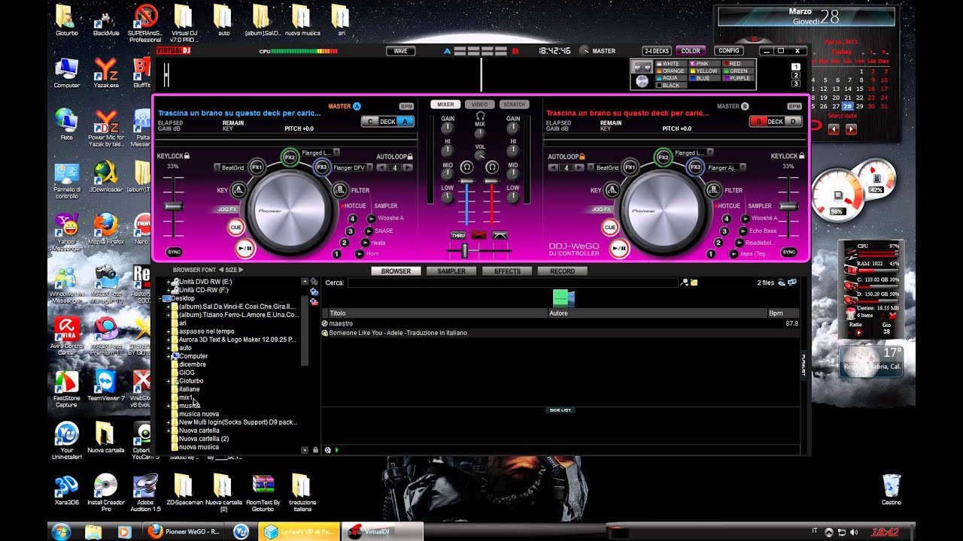Image resolution: width=963 pixels, height=541 pixels.
Task: Enable SYNC on the right deck
Action: (x=788, y=252)
